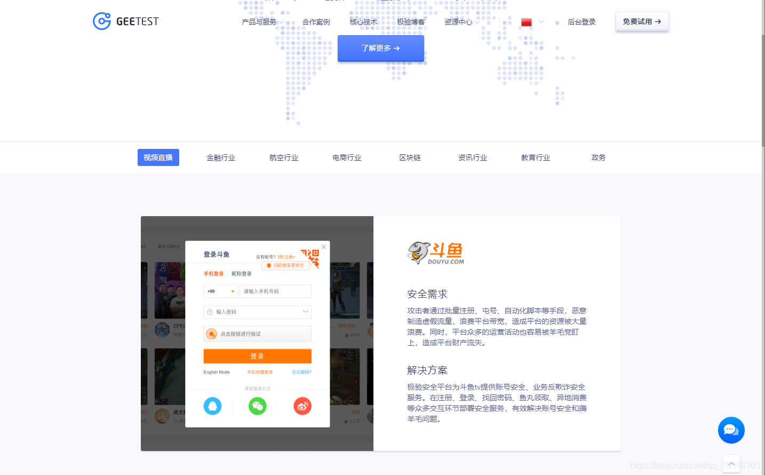Click the 免费试用 button
This screenshot has height=475, width=765.
pyautogui.click(x=642, y=21)
